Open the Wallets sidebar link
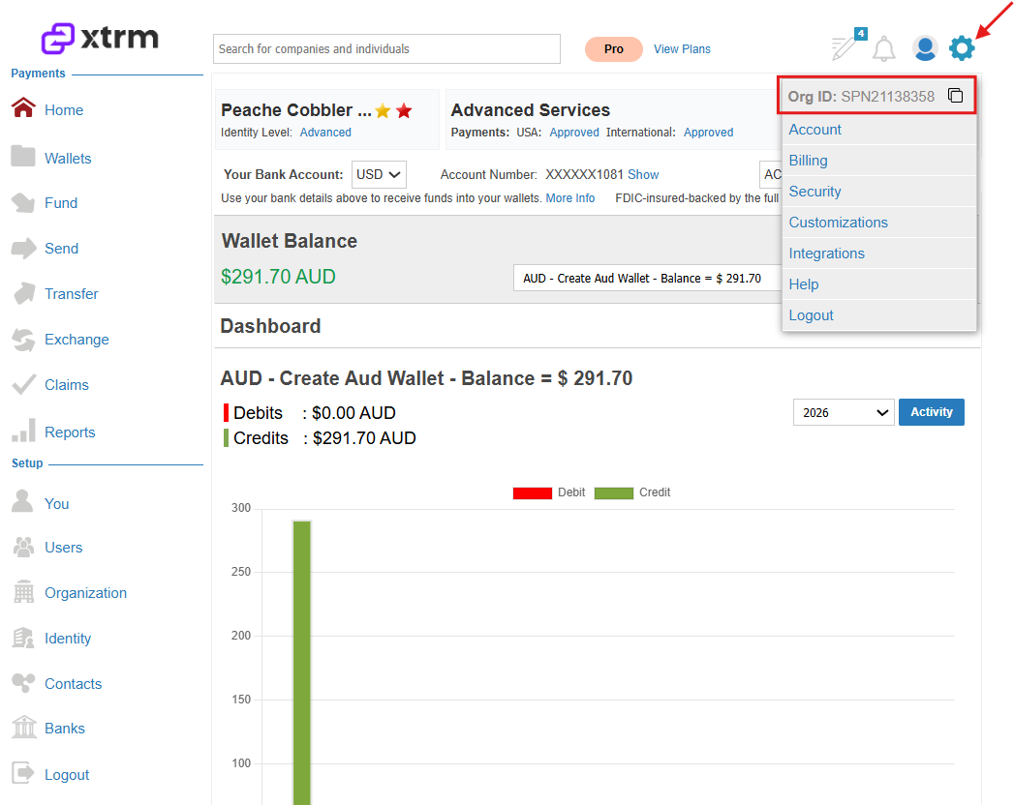Screen dimensions: 1014x805 click(68, 159)
